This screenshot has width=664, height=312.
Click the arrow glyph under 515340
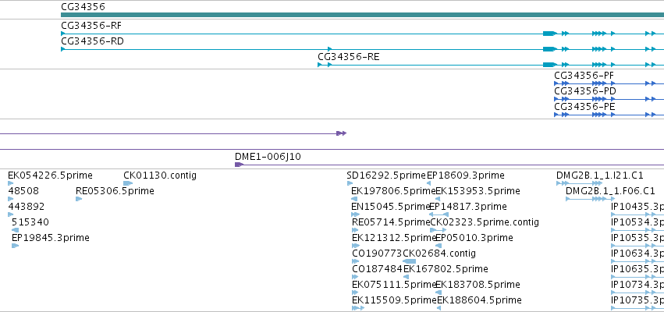click(16, 230)
